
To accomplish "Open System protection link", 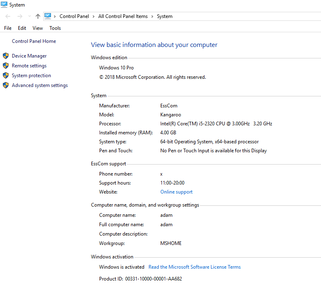I will tap(31, 76).
